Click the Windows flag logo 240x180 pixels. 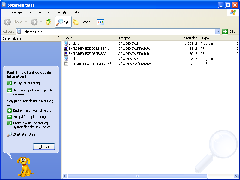point(233,12)
